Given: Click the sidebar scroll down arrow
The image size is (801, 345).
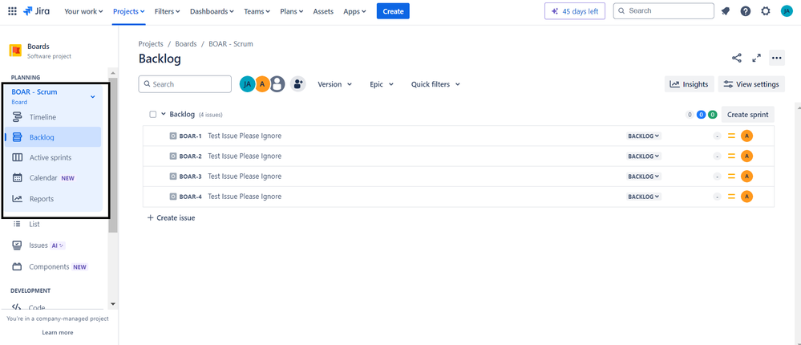Looking at the screenshot, I should point(113,304).
